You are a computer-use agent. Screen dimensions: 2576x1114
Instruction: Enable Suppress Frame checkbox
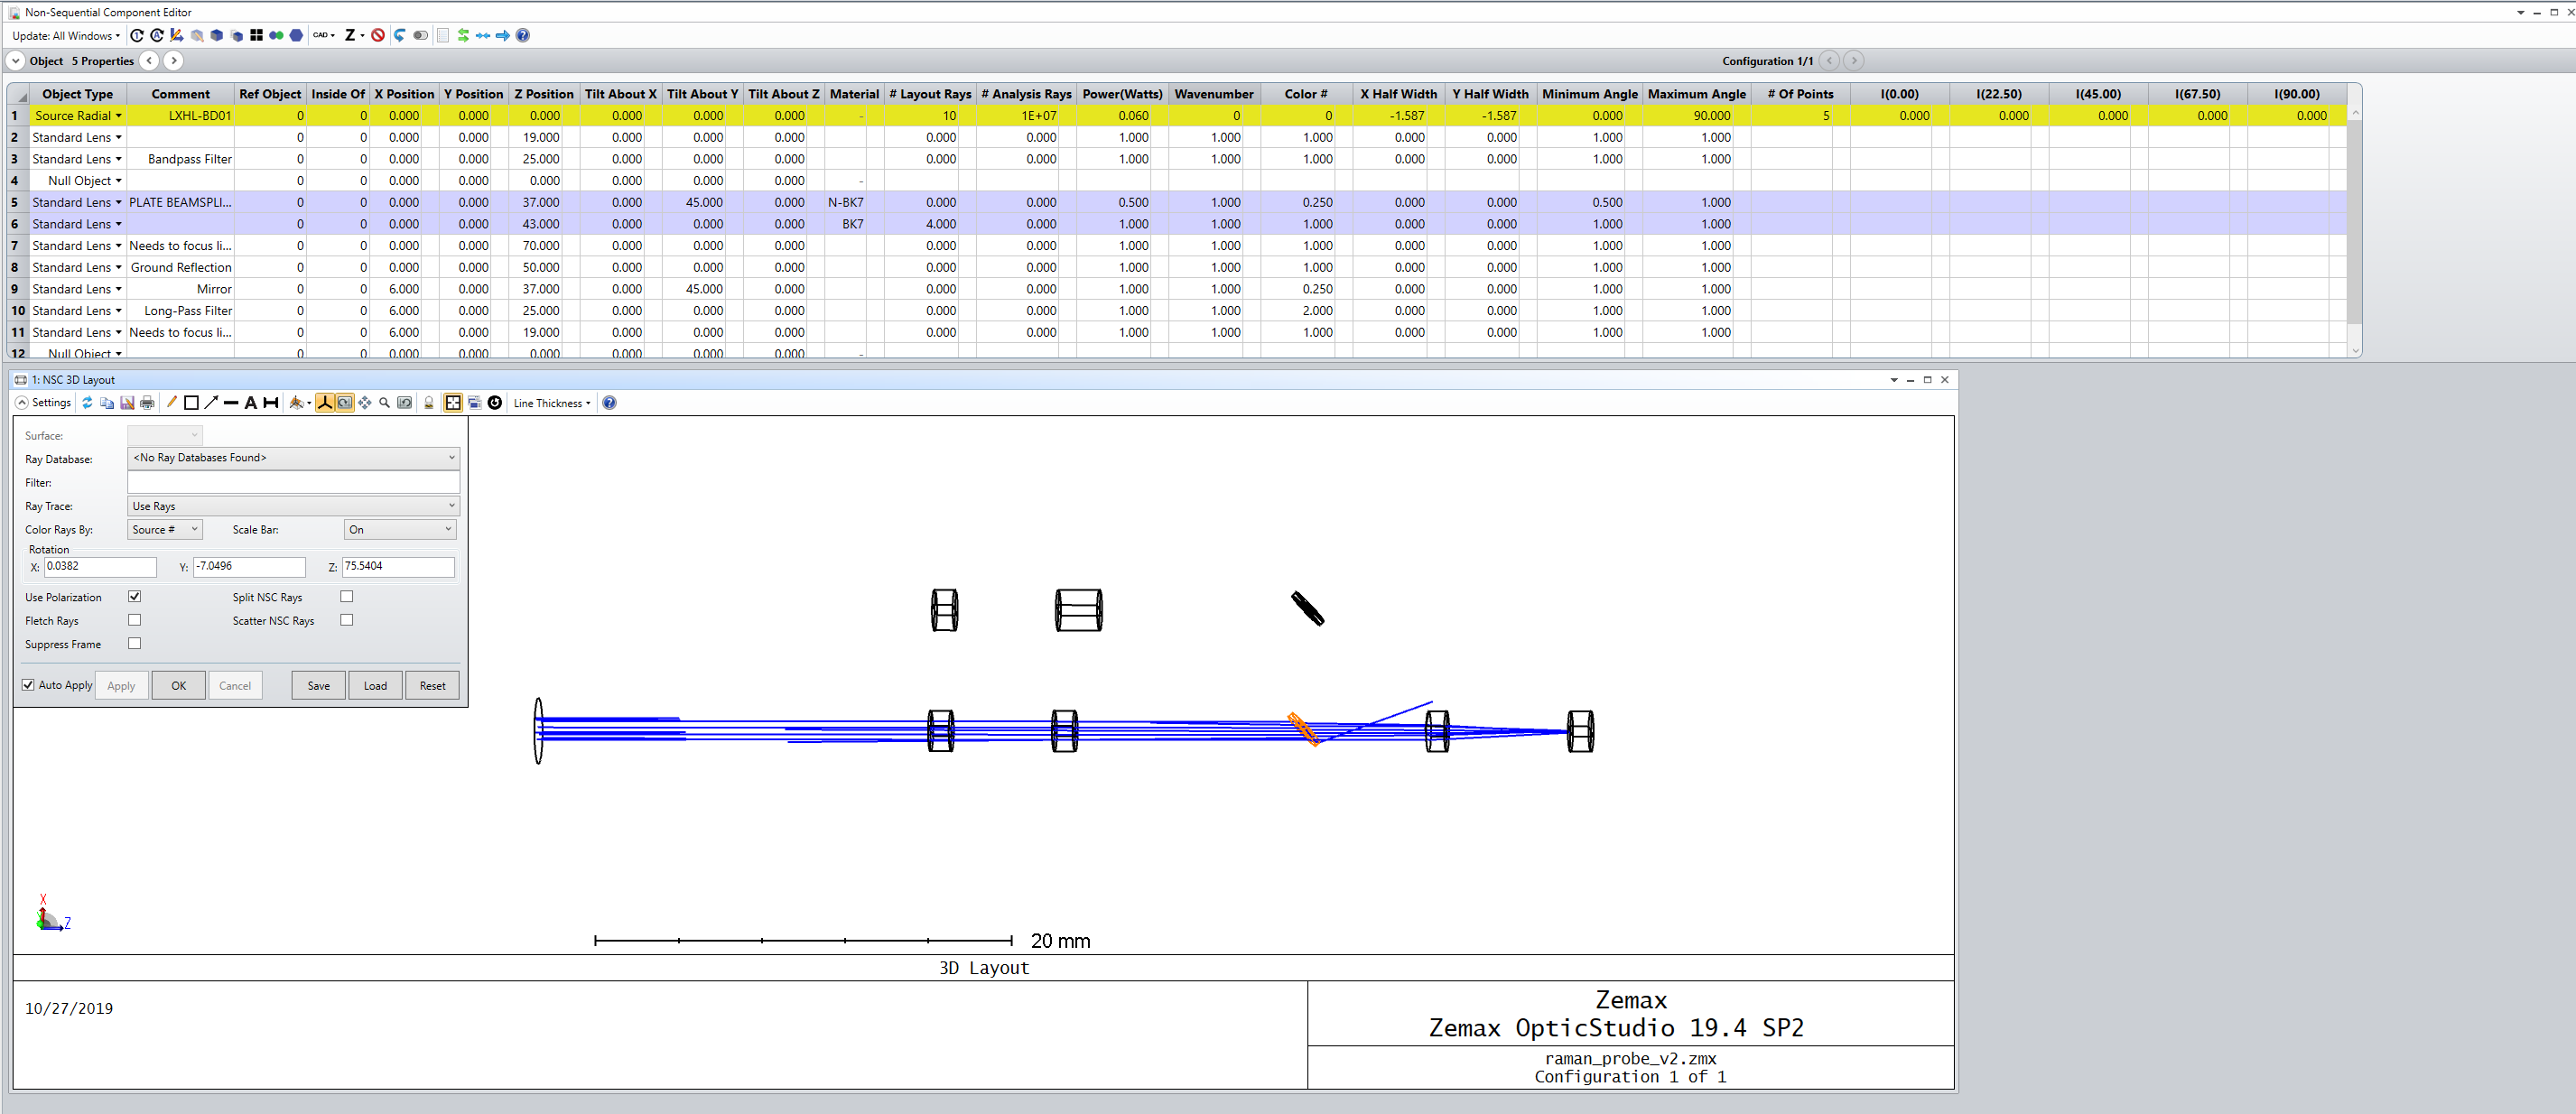tap(135, 643)
